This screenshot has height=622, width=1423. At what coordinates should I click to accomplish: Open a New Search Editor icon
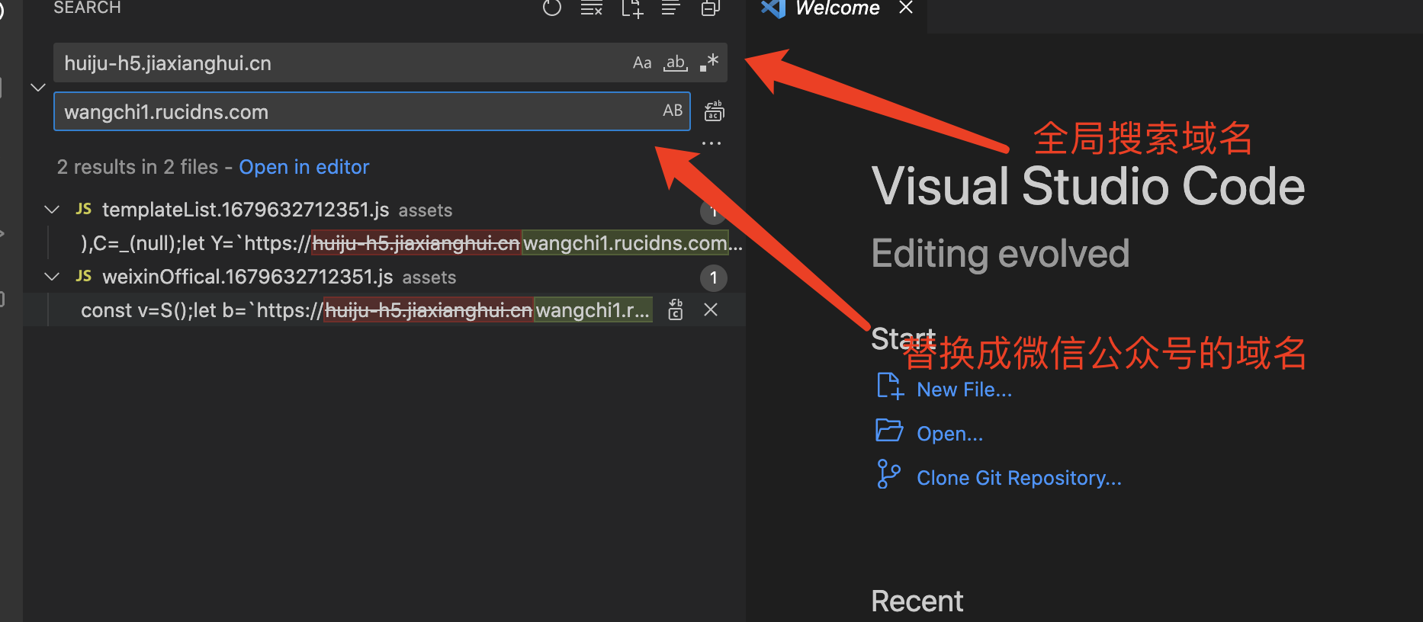pyautogui.click(x=632, y=8)
